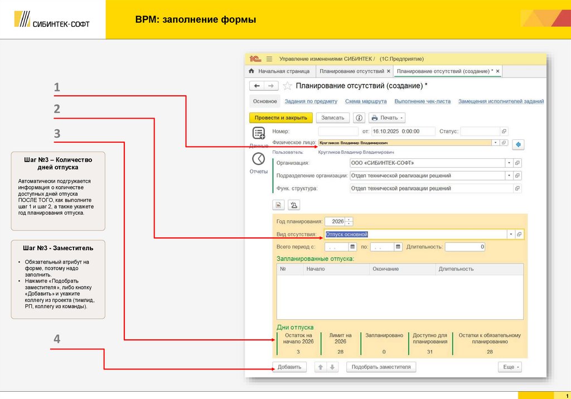Open the Отчеты section icon
This screenshot has height=399, width=571.
coord(258,159)
